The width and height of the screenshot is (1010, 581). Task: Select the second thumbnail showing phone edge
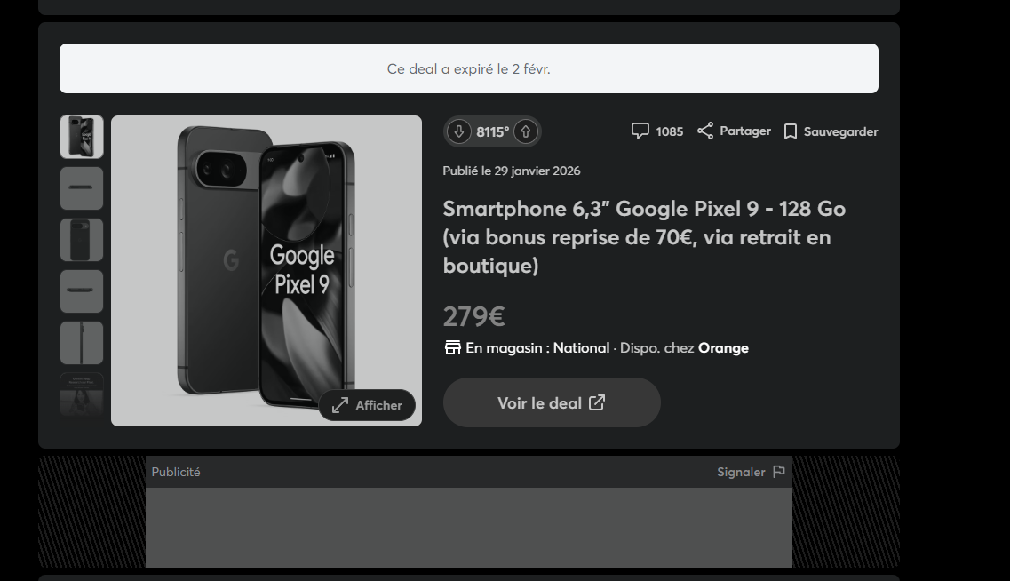point(82,188)
